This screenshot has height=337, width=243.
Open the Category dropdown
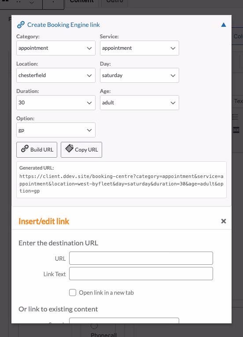click(x=56, y=48)
